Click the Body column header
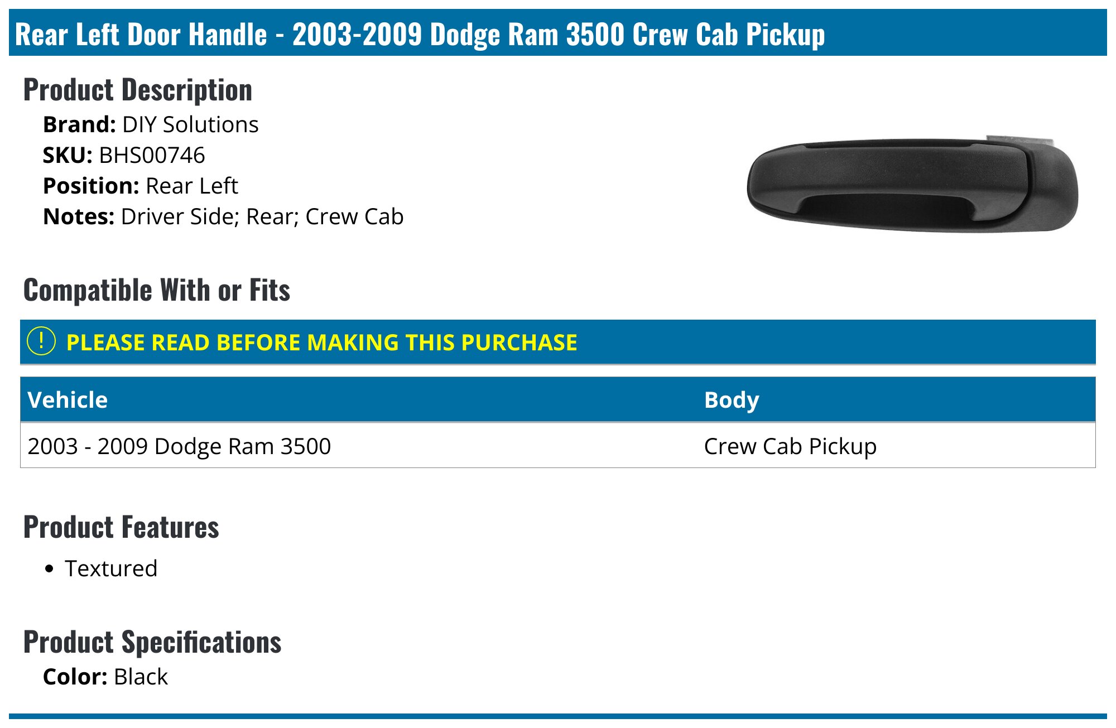The height and width of the screenshot is (728, 1116). 731,400
